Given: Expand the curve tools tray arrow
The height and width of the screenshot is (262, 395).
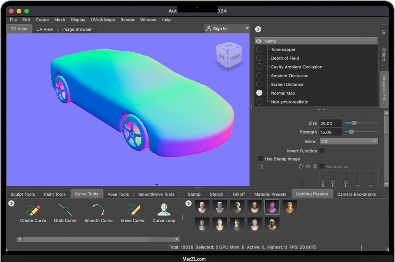Looking at the screenshot, I should coord(11,204).
